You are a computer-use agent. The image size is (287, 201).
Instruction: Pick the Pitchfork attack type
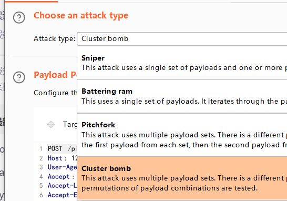point(182,135)
